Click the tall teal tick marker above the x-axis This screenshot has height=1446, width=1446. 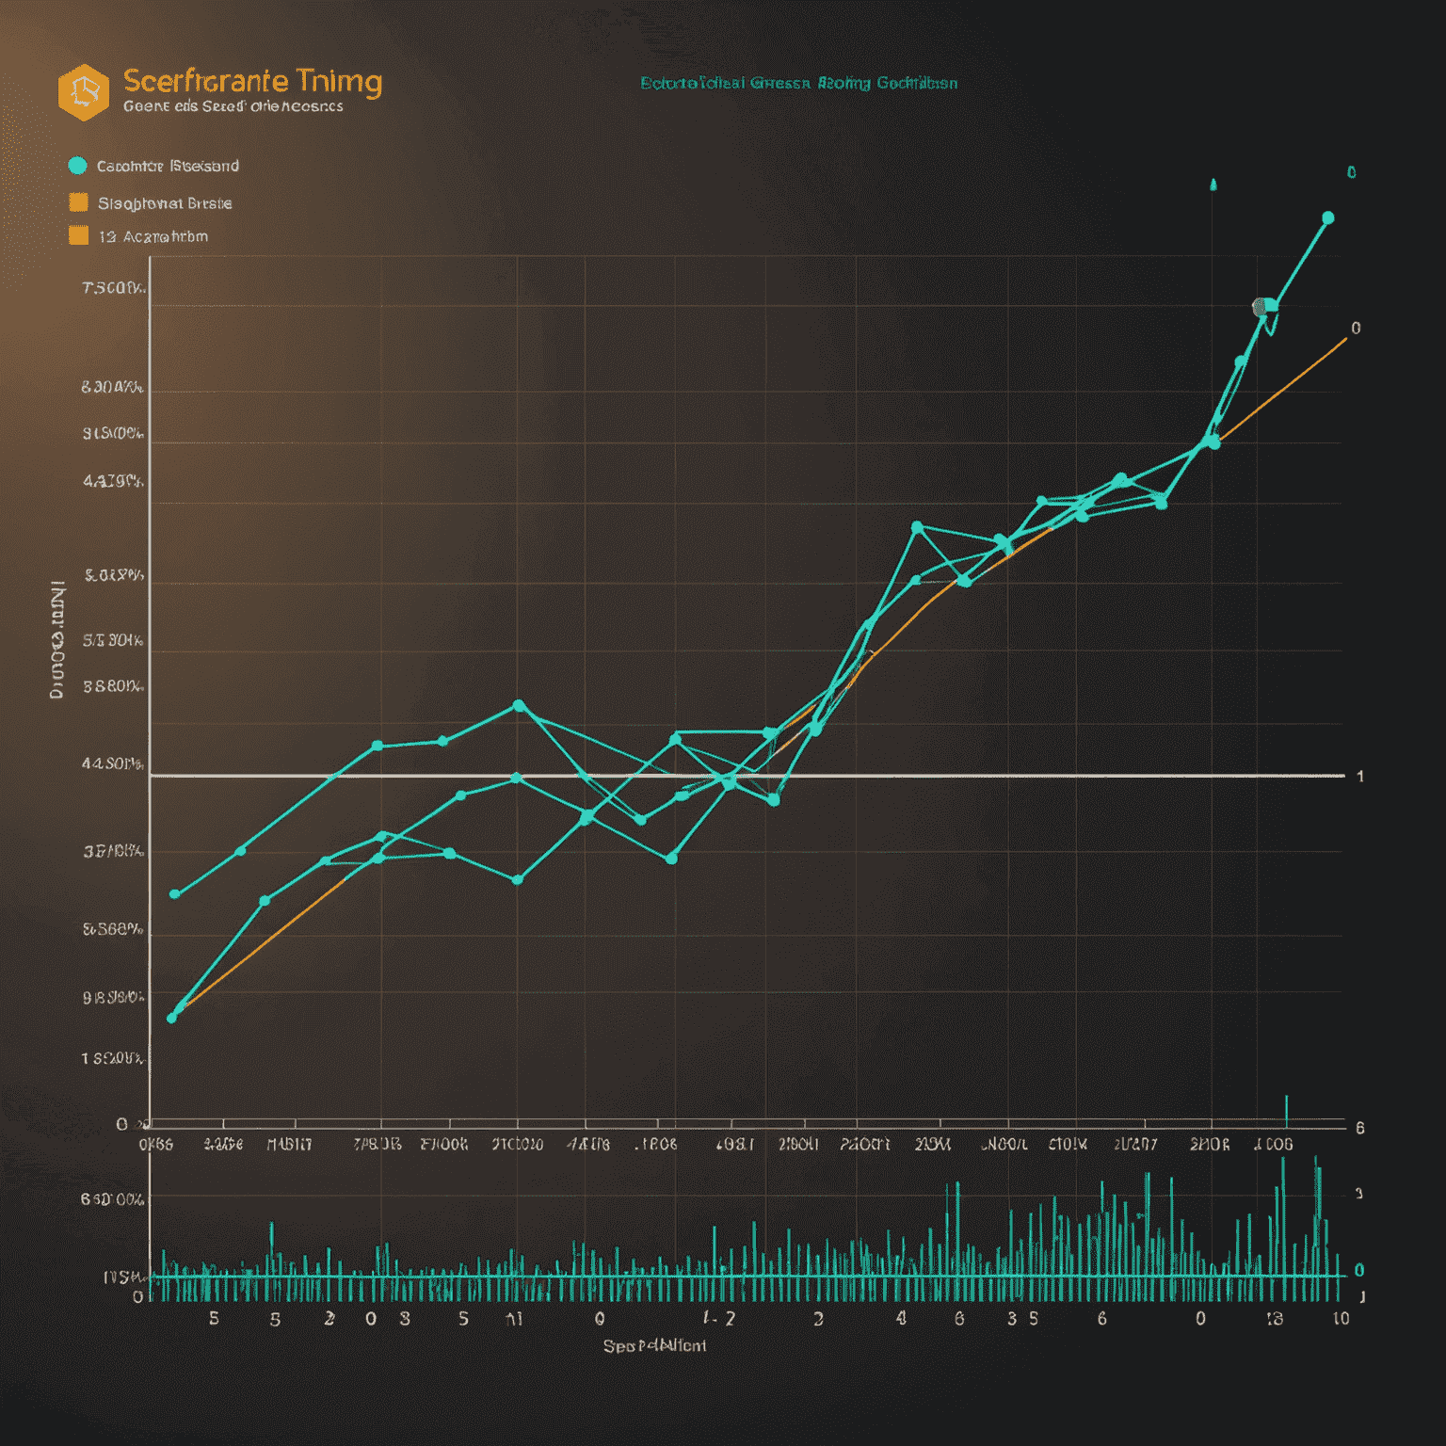[x=1287, y=1110]
